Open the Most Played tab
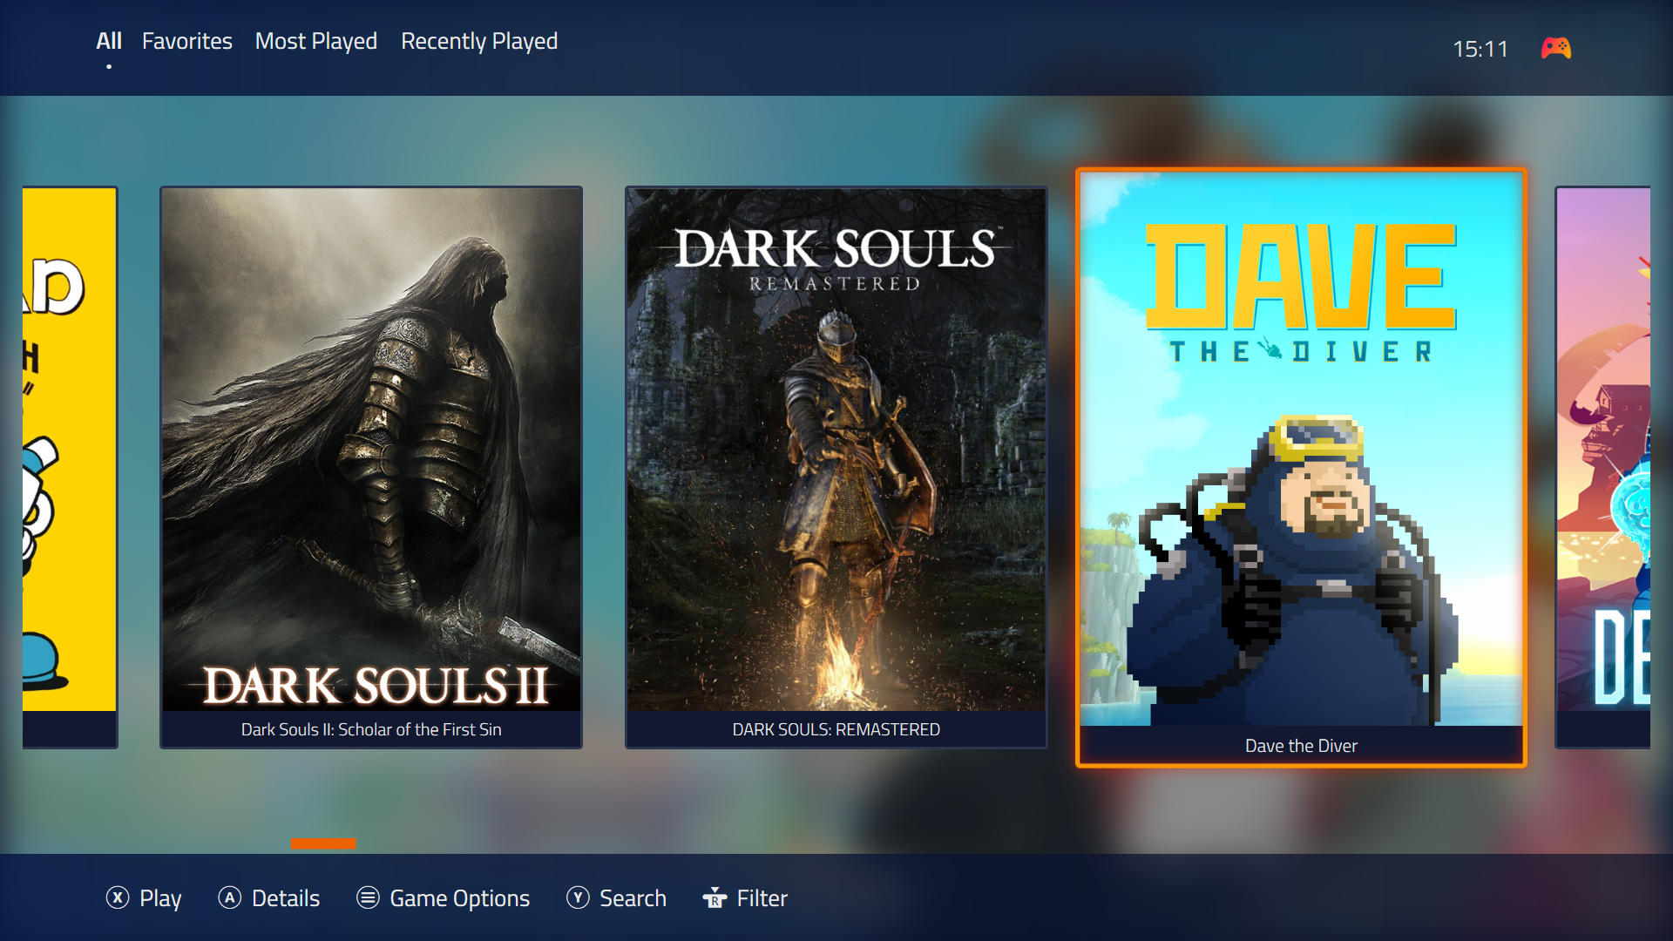This screenshot has height=941, width=1673. pyautogui.click(x=315, y=41)
